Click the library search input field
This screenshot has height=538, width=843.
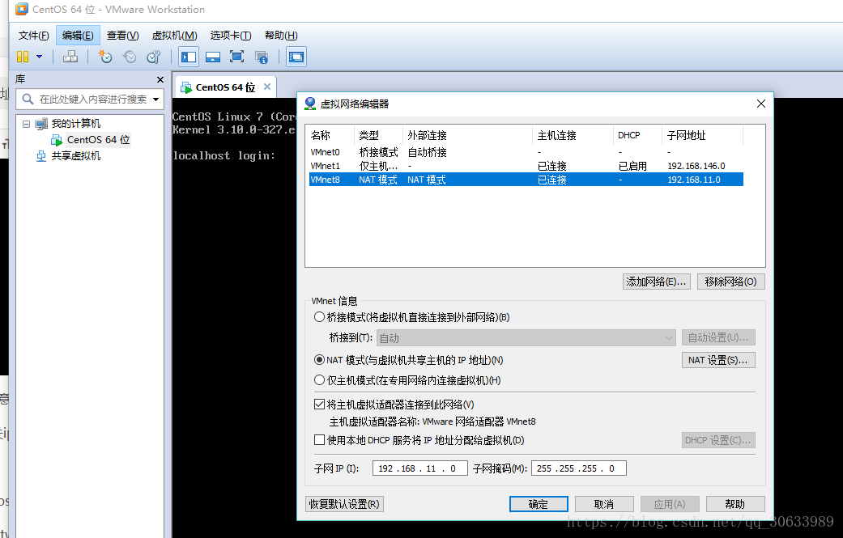pos(89,100)
